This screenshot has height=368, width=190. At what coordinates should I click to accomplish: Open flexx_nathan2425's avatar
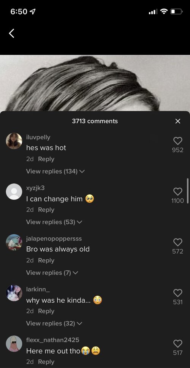click(14, 344)
